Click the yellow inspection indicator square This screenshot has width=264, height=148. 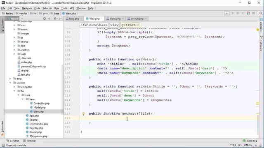click(x=257, y=30)
